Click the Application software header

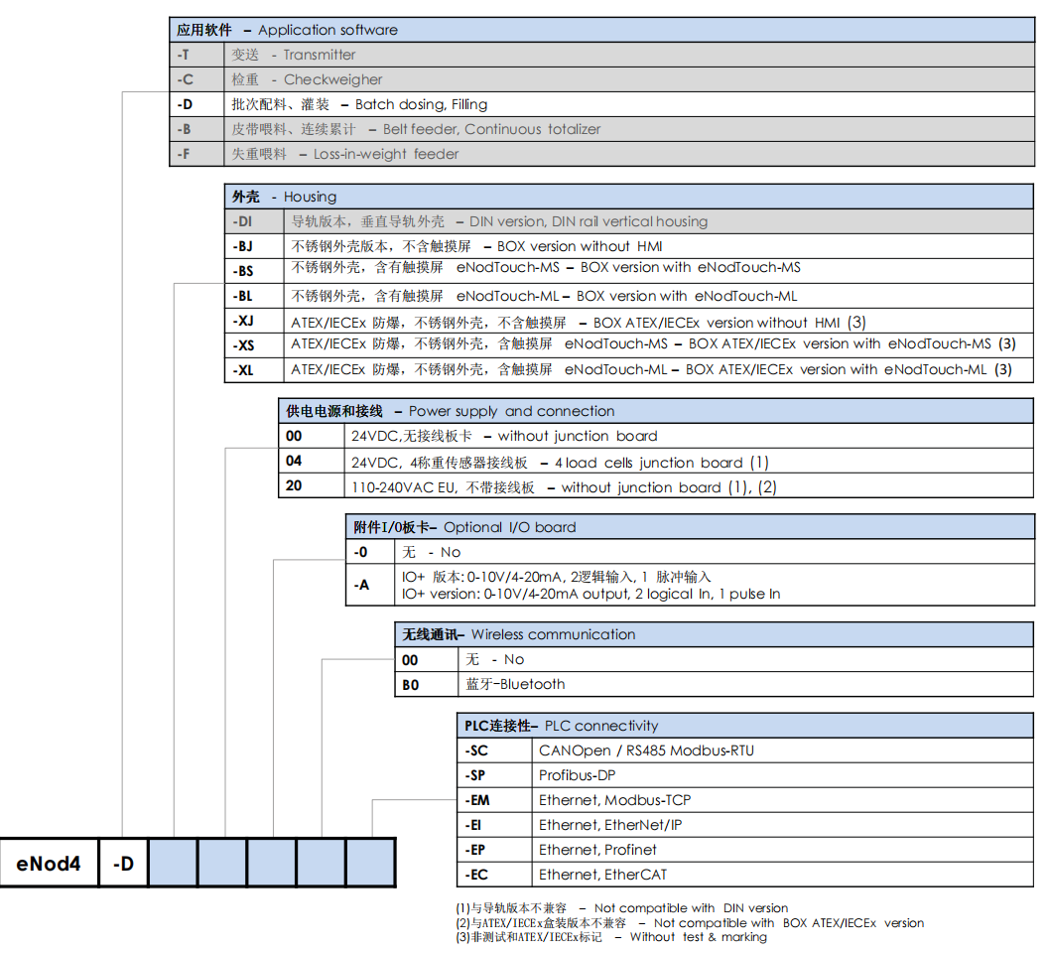click(x=601, y=30)
